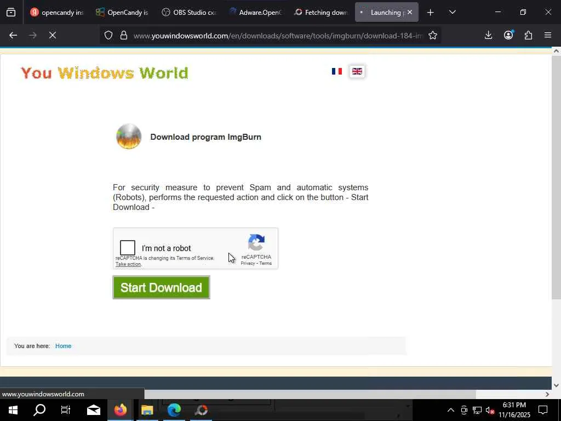Show hidden system tray icons

click(x=451, y=410)
